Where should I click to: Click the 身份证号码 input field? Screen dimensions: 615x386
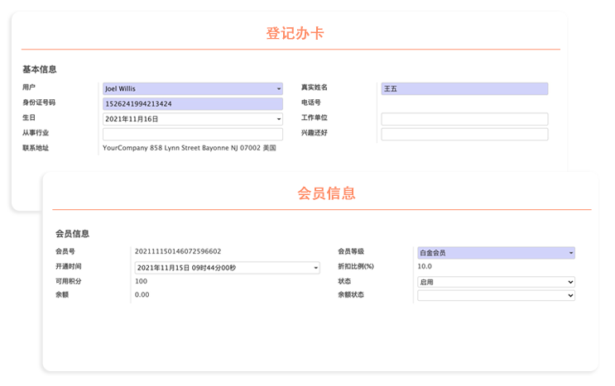click(192, 104)
